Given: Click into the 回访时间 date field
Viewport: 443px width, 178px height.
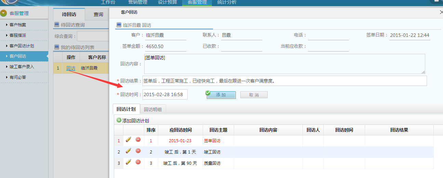Looking at the screenshot, I should 165,94.
